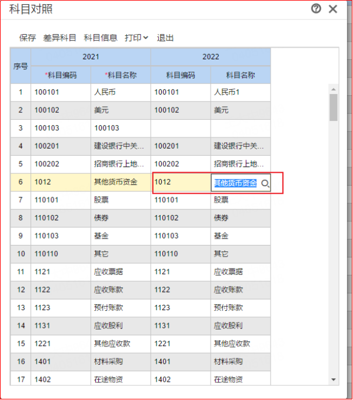Click the 保存 toolbar button
This screenshot has width=353, height=400.
coord(28,38)
